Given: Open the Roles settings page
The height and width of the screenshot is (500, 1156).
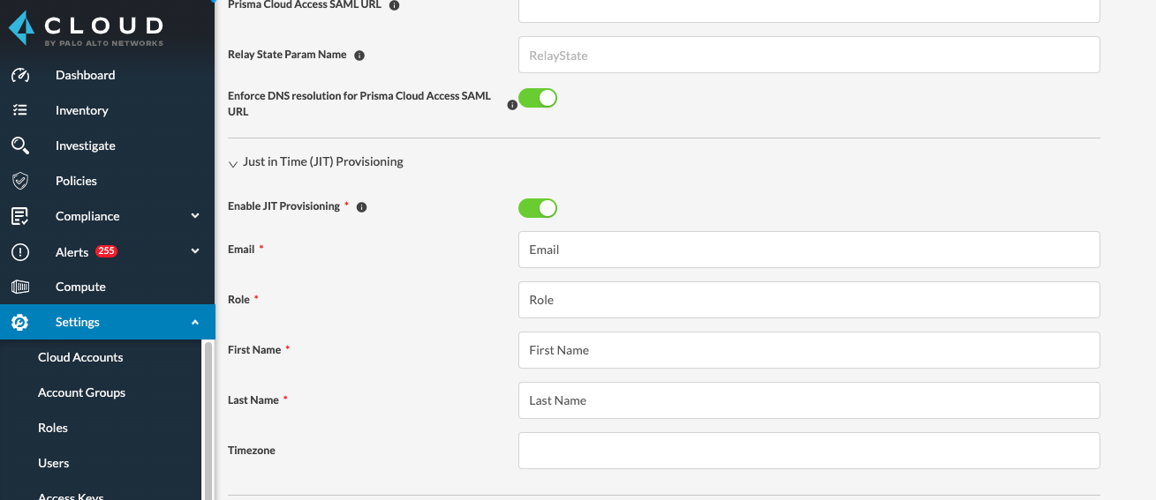Looking at the screenshot, I should click(53, 428).
